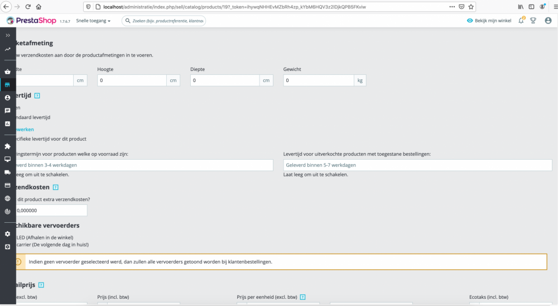Focus the search field Zoeken

(x=163, y=21)
